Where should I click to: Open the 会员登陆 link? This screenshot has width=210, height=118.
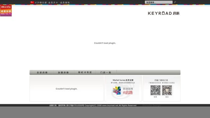(65, 3)
